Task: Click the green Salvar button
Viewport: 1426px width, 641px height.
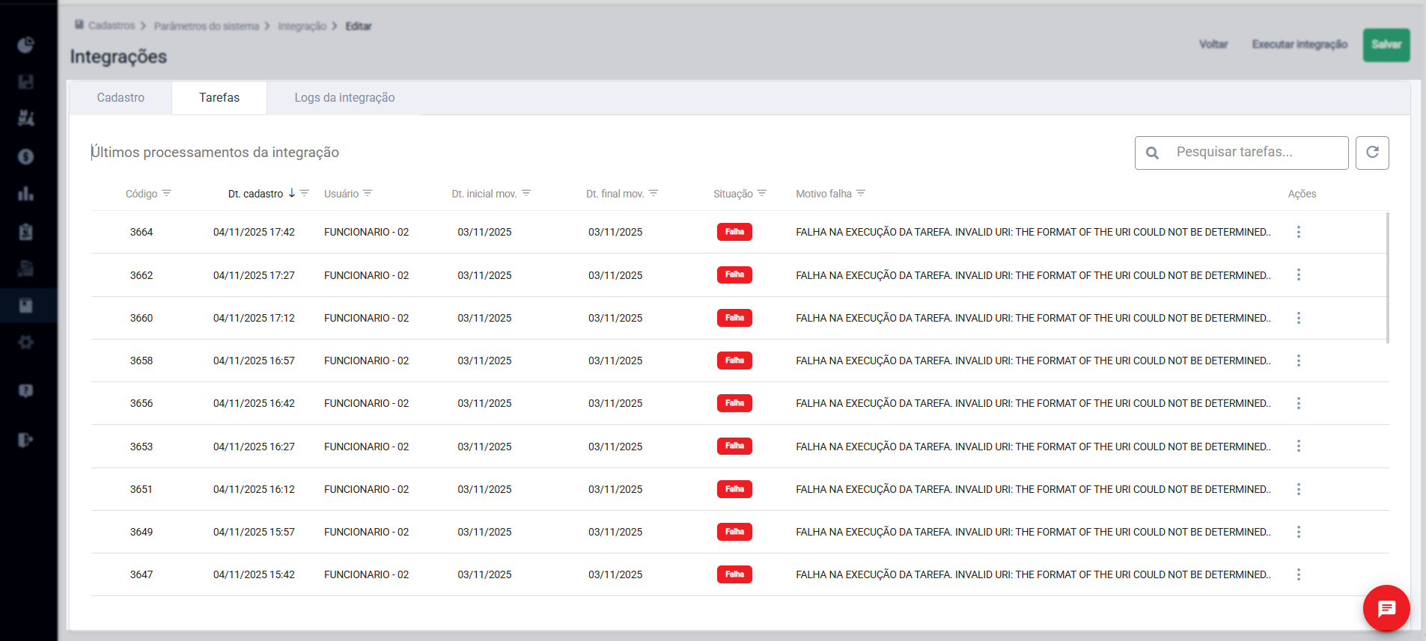Action: 1386,45
